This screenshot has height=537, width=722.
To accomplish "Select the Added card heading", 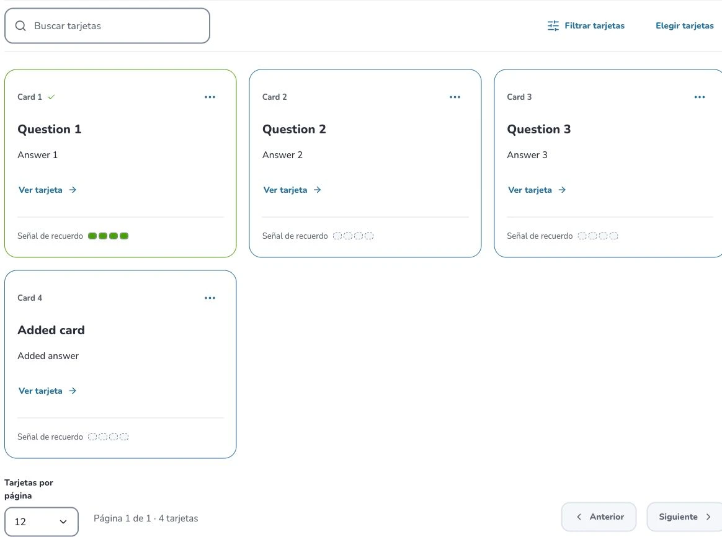I will (x=51, y=331).
